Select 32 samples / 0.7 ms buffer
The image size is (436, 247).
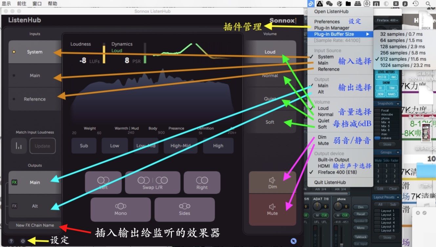pos(405,34)
